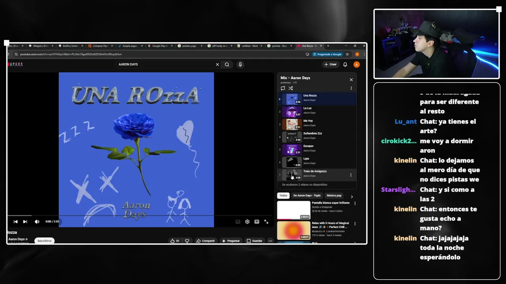Select the Música pop filter chip
This screenshot has height=284, width=506.
(x=334, y=196)
